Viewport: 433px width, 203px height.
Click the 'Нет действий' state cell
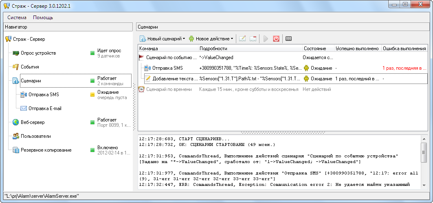pos(317,89)
